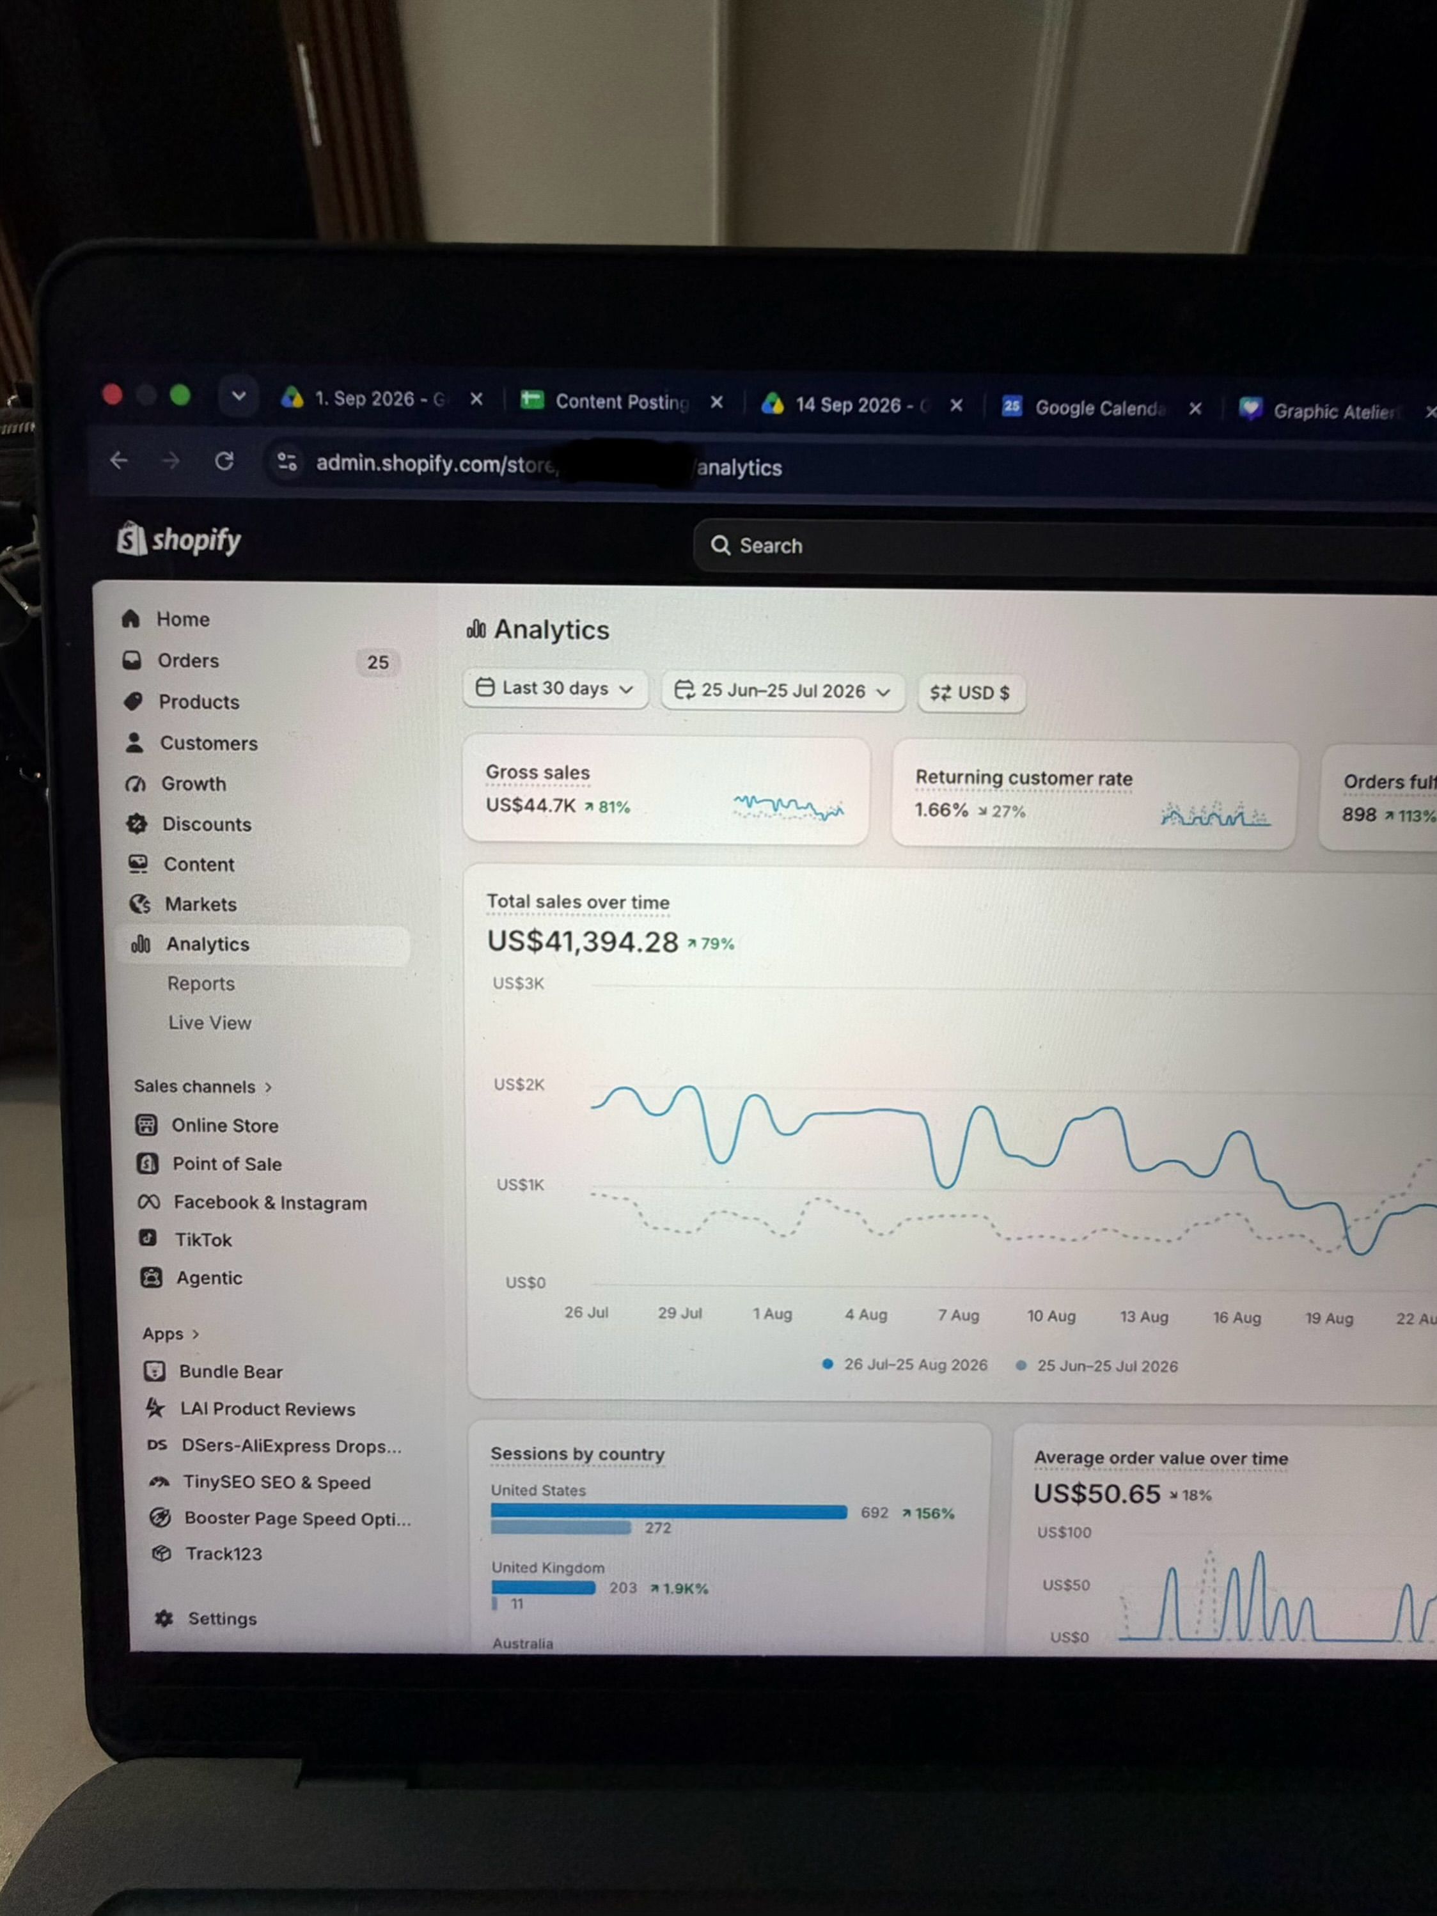Open the Average order value over time report

1161,1458
